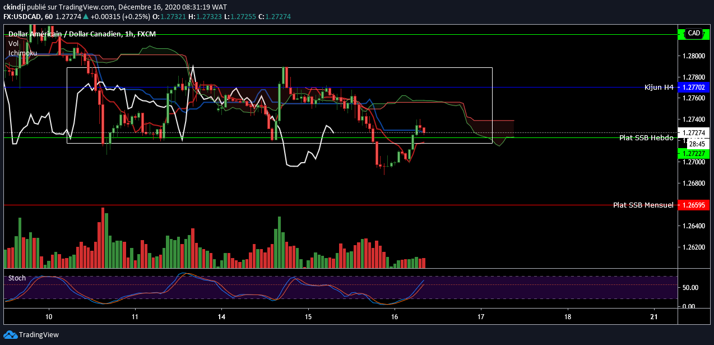
Task: Click the green CAD currency tag
Action: [x=693, y=34]
